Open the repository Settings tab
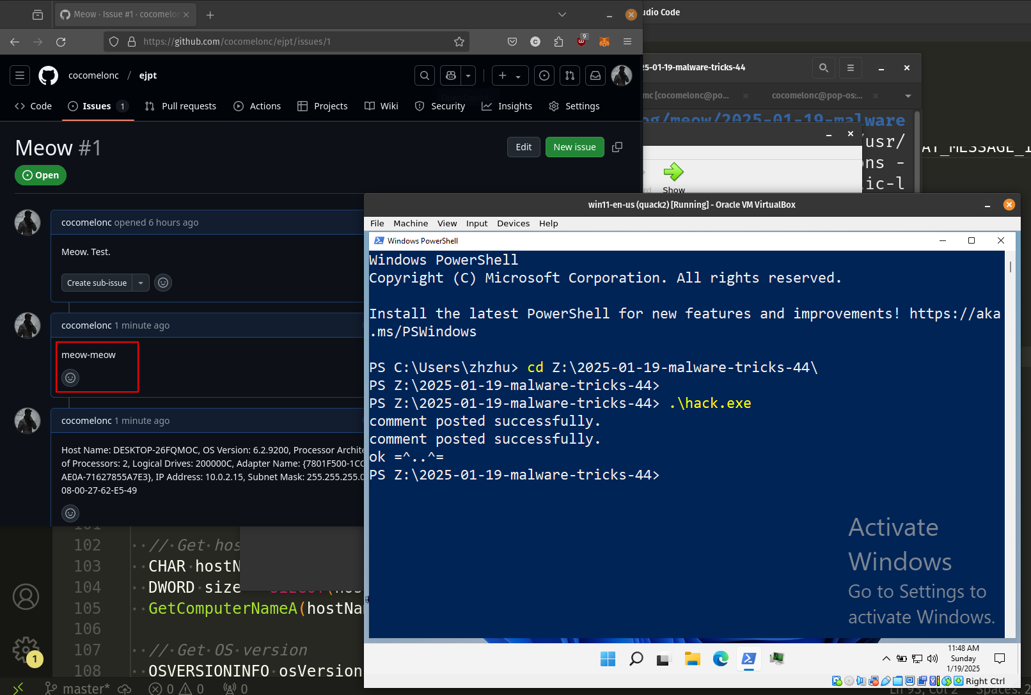 coord(574,106)
